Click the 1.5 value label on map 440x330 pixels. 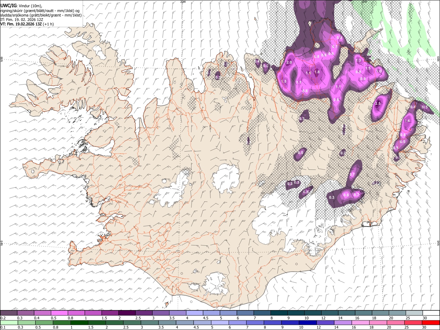click(368, 68)
